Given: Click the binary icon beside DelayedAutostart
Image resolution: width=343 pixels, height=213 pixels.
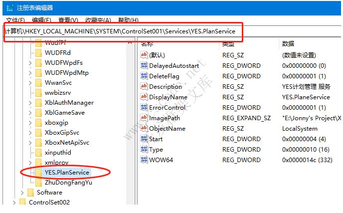Looking at the screenshot, I should pos(145,66).
